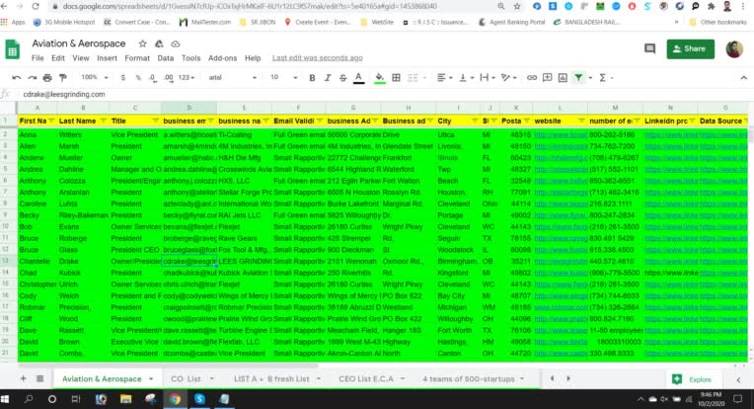Click the cloud document status icon
This screenshot has width=754, height=409.
(x=176, y=43)
